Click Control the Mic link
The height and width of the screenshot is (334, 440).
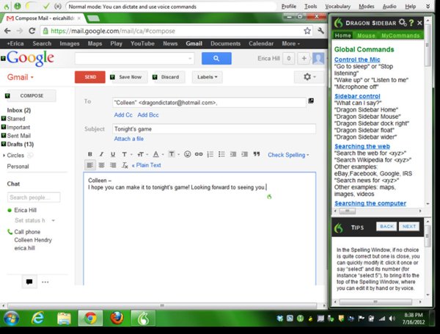pyautogui.click(x=357, y=59)
